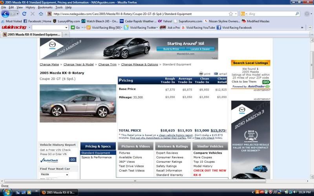Click the Change Trim link
Screen dimensions: 314x196
[107, 64]
